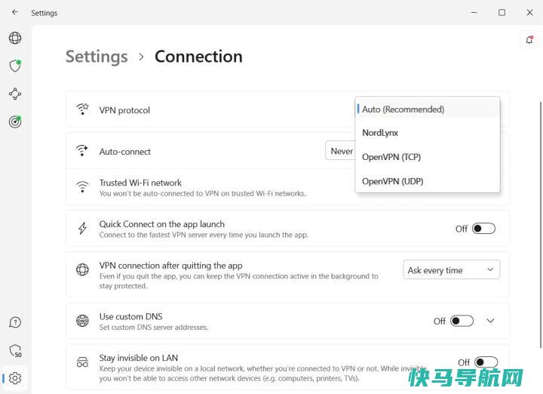Open the Auto-connect Never dropdown

(340, 151)
